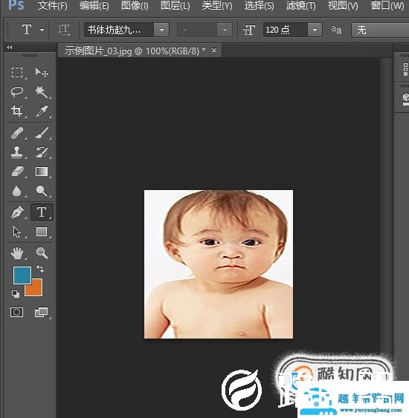Viewport: 409px width, 418px height.
Task: Select the Dodge tool
Action: [x=42, y=191]
